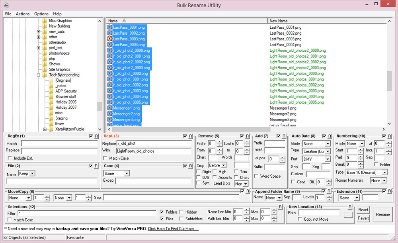Open the Extension Same dropdown

click(357, 198)
